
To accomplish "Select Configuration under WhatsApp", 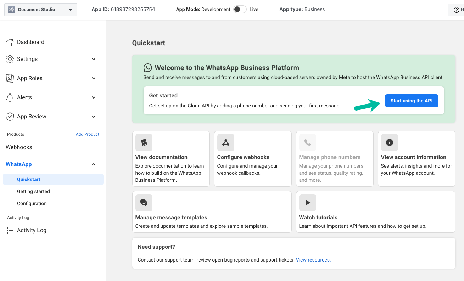I will [32, 203].
